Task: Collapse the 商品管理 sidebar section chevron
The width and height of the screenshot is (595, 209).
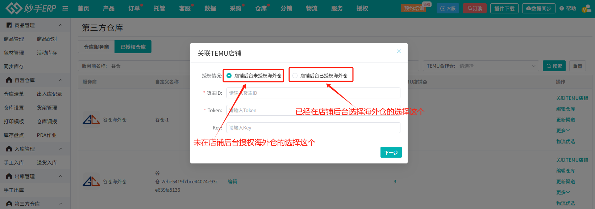Action: point(61,25)
